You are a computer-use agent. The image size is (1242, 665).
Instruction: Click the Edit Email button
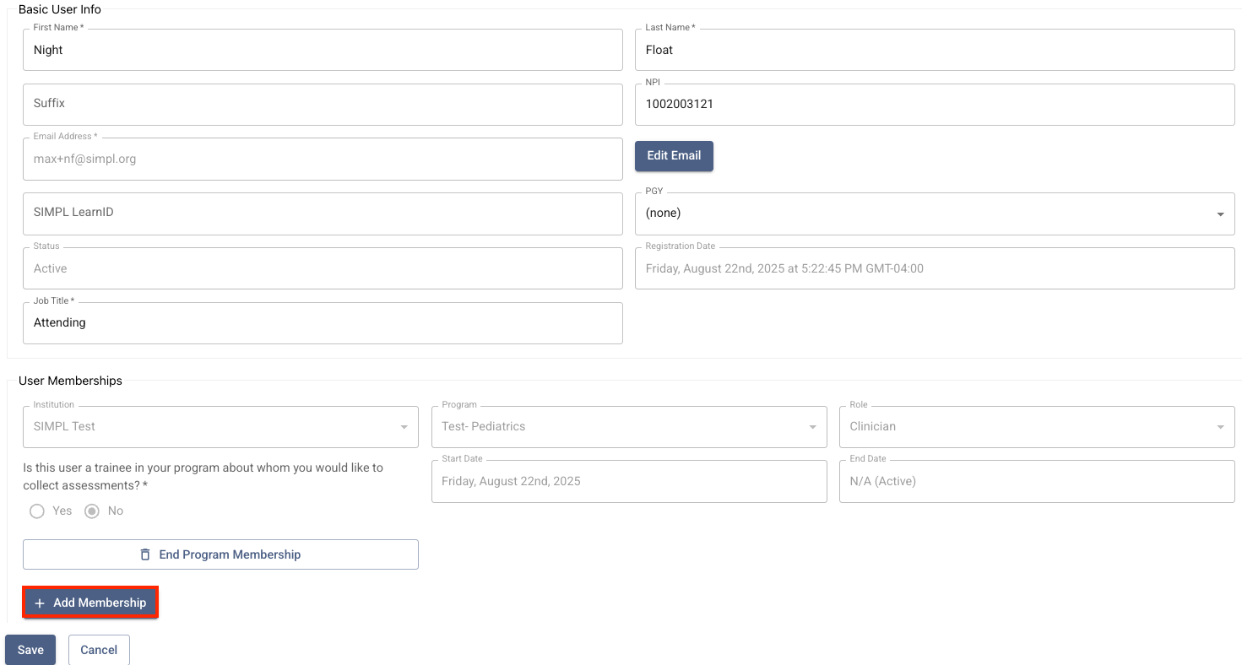pyautogui.click(x=674, y=155)
